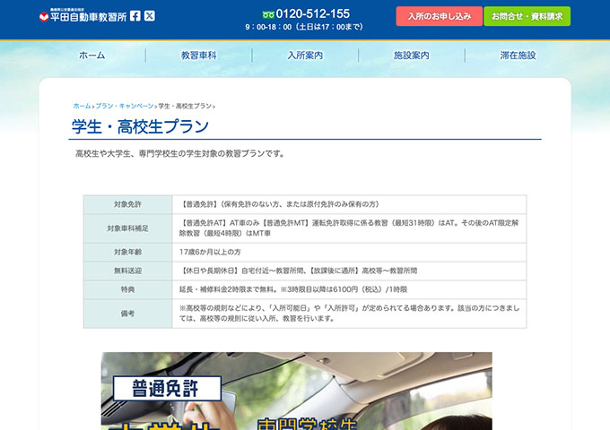This screenshot has width=610, height=430.
Task: Click the 【普通免許AT】AT車のみ description cell
Action: tap(349, 228)
